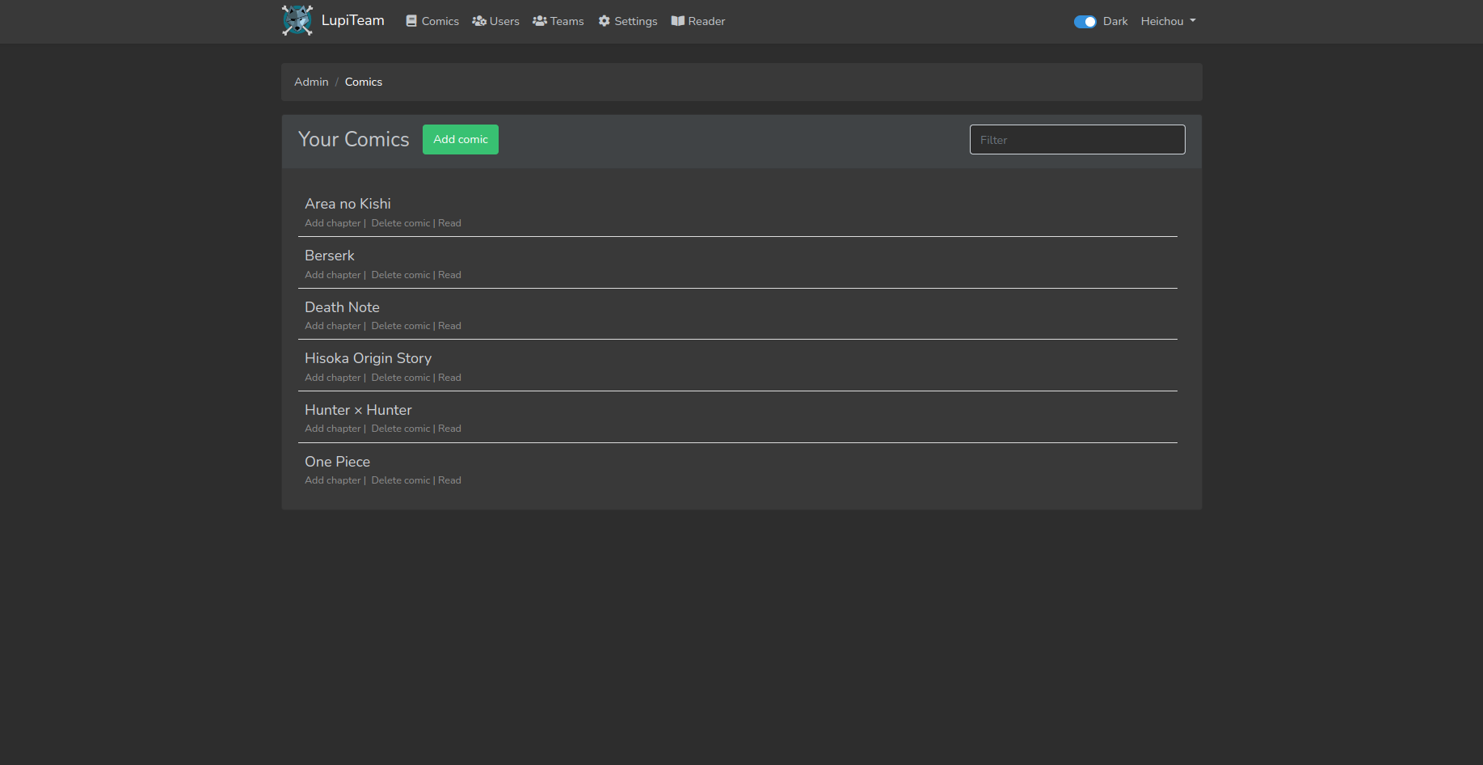The image size is (1483, 765).
Task: Click the Reader open-book icon
Action: 677,20
